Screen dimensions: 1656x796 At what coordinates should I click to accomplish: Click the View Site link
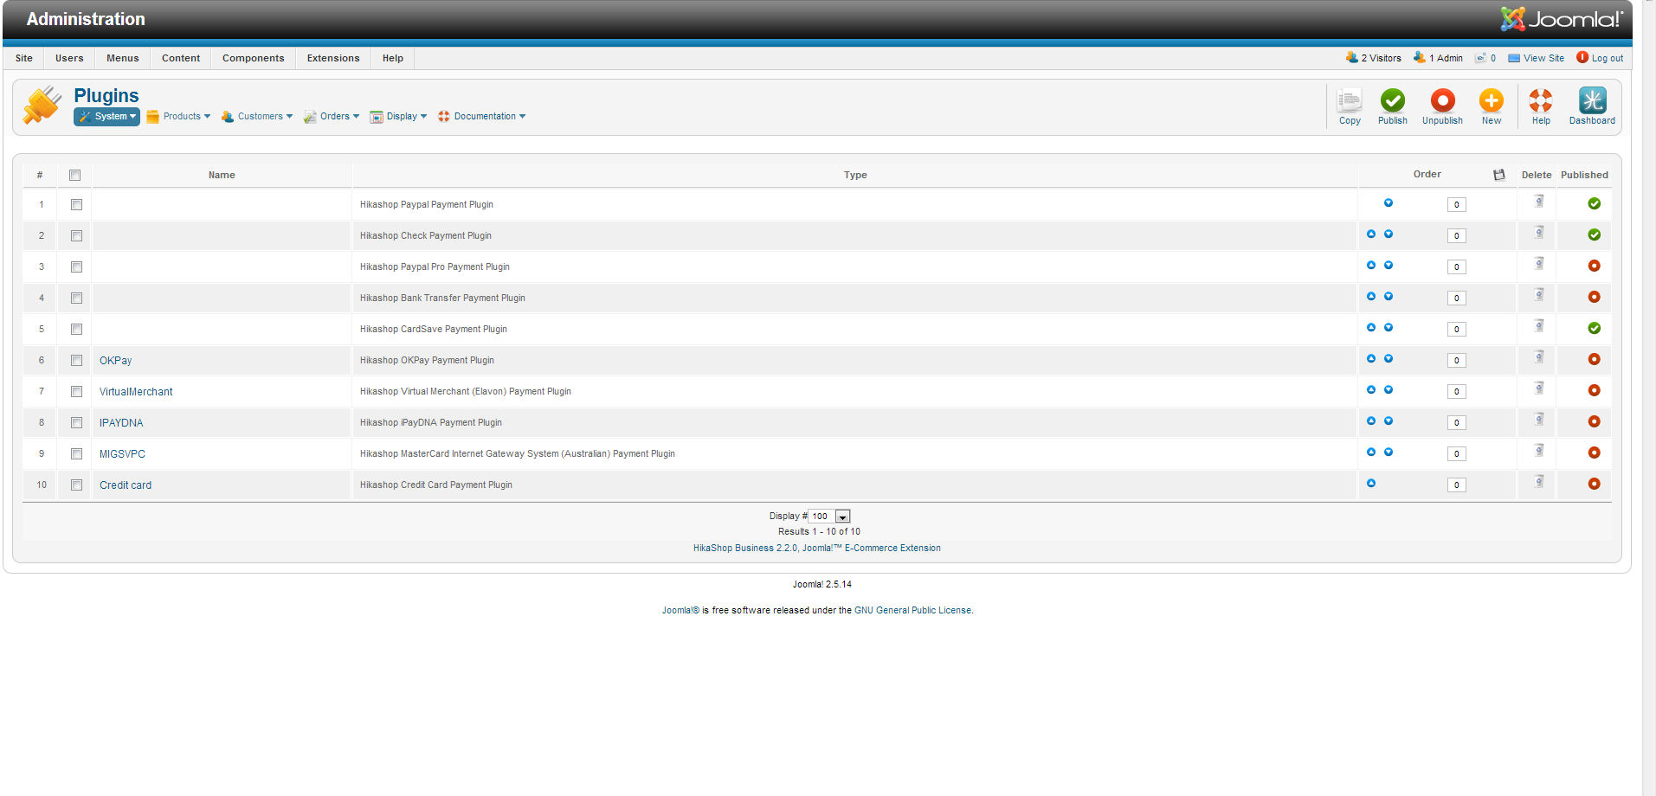(x=1536, y=58)
